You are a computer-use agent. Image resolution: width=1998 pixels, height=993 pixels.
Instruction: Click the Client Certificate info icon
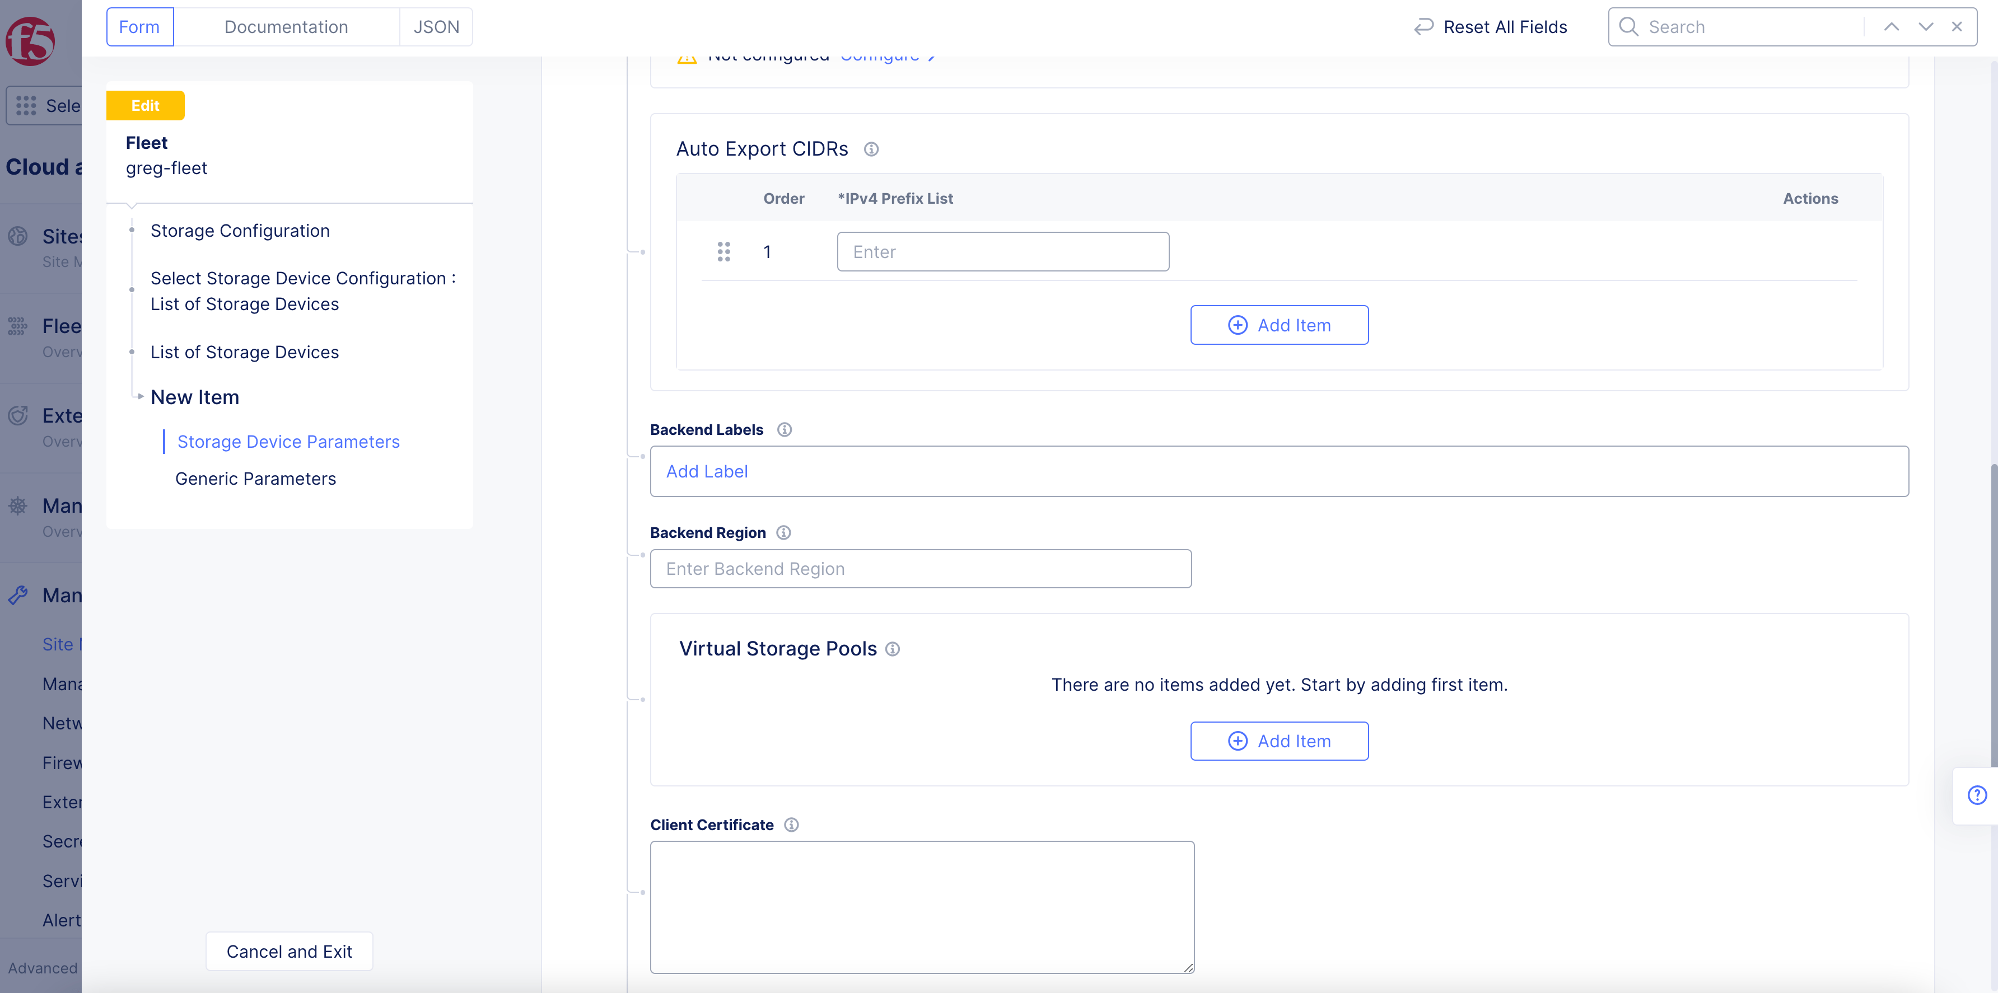791,825
